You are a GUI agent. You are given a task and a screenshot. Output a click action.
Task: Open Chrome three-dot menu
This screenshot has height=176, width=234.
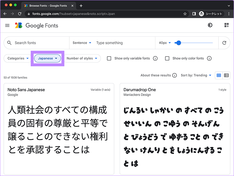[x=229, y=14]
